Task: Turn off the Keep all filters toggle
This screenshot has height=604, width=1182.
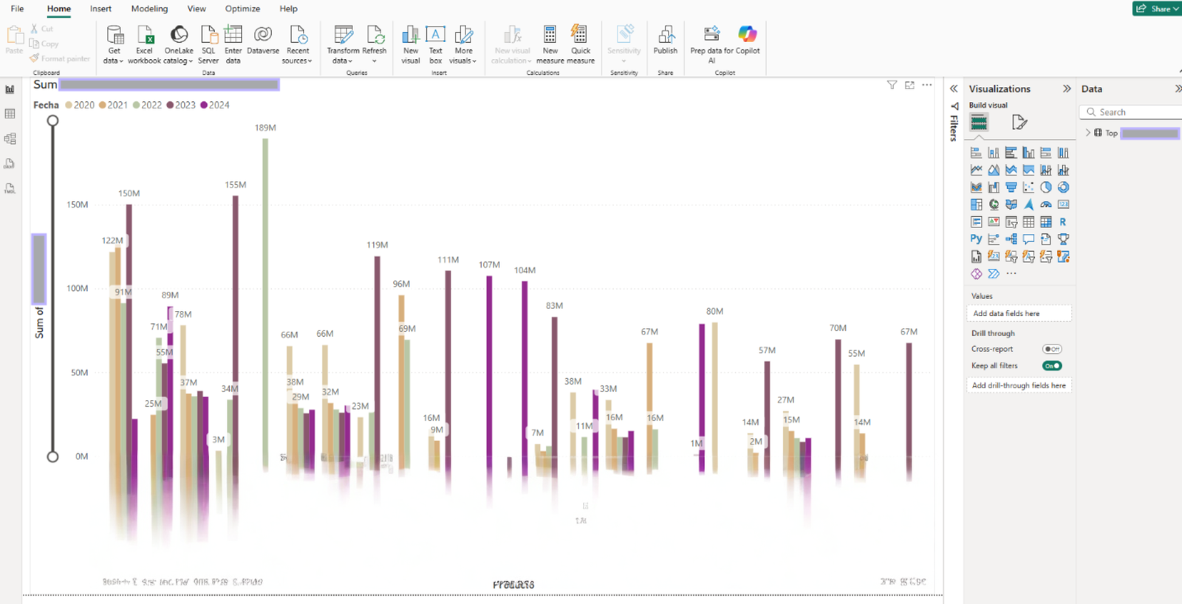Action: (x=1052, y=366)
